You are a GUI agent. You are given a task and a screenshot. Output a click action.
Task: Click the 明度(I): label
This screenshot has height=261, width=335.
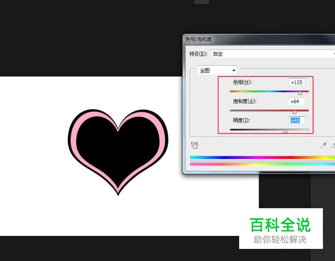click(x=242, y=121)
